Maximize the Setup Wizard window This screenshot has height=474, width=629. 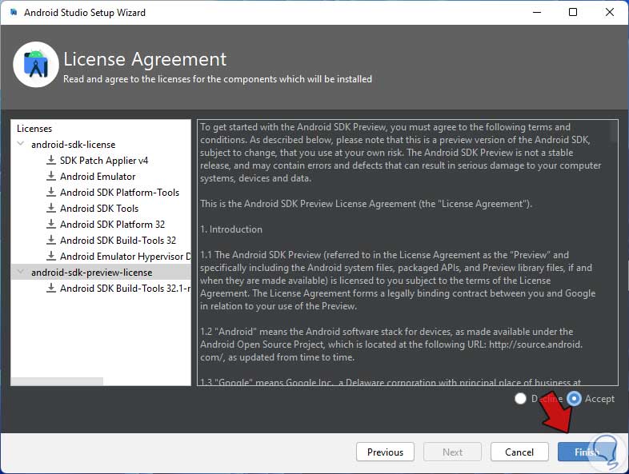pos(573,13)
